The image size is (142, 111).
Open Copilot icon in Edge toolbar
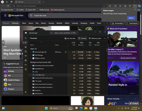click(139, 6)
